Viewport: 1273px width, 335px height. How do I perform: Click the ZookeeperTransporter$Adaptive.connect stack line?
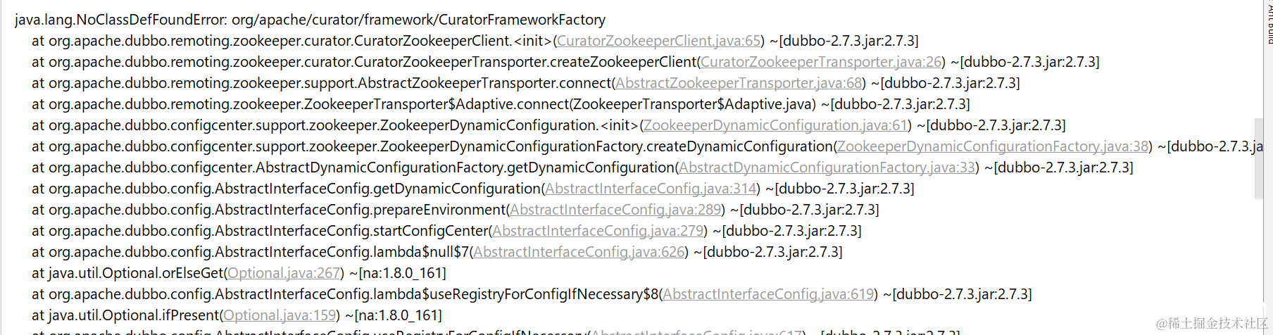501,104
